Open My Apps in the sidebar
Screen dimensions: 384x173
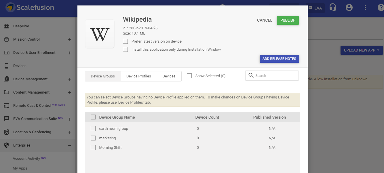pyautogui.click(x=20, y=168)
